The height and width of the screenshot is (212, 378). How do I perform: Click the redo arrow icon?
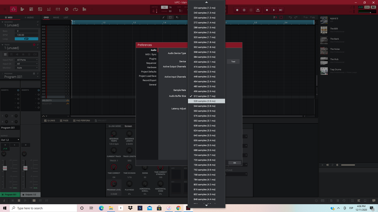click(296, 17)
